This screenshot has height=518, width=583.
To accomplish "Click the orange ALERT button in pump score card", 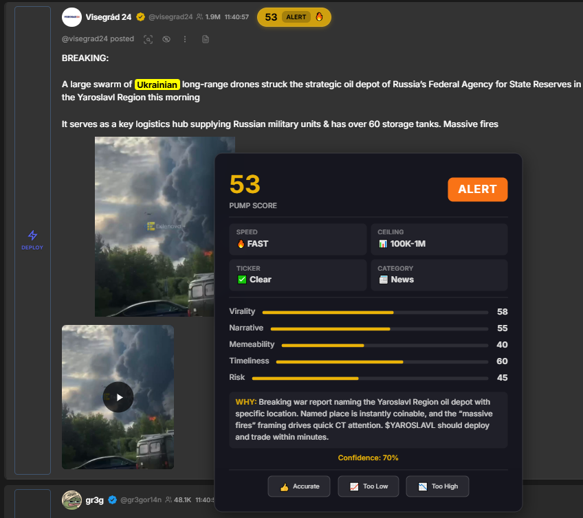I will (477, 189).
